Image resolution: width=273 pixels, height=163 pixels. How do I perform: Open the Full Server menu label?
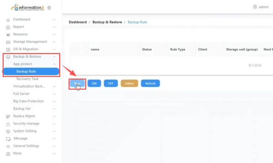pos(21,94)
